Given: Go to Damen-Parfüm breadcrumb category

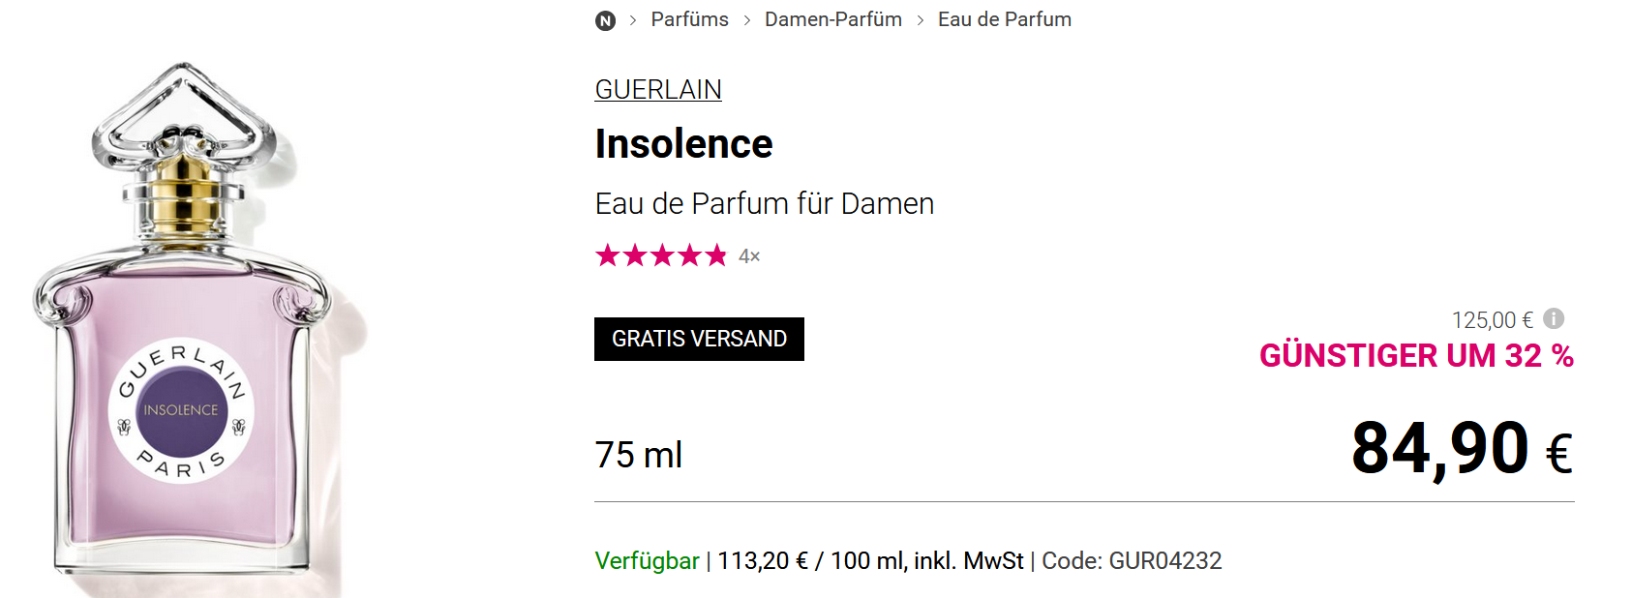Looking at the screenshot, I should point(832,19).
